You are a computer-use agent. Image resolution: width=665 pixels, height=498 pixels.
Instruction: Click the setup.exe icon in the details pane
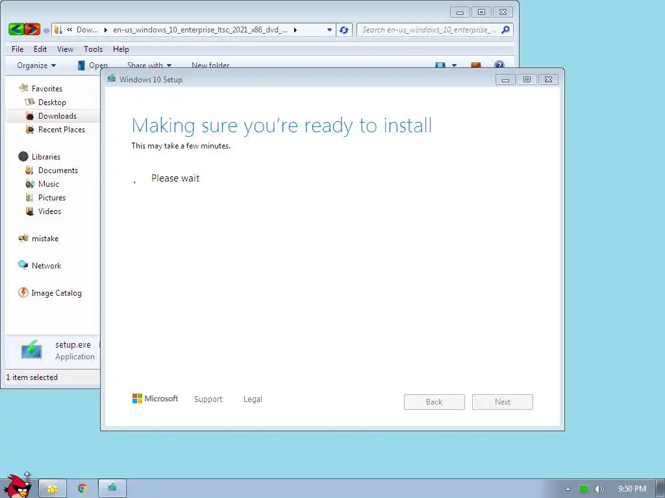coord(31,350)
